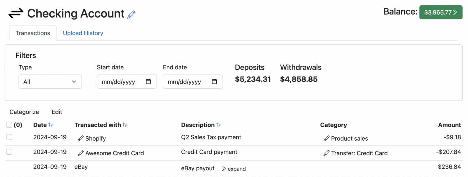468x177 pixels.
Task: Sort transactions using the Date sort icon
Action: pos(51,125)
